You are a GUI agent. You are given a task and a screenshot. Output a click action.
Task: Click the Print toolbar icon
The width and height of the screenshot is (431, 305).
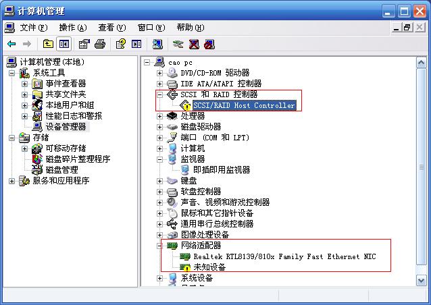pyautogui.click(x=100, y=44)
